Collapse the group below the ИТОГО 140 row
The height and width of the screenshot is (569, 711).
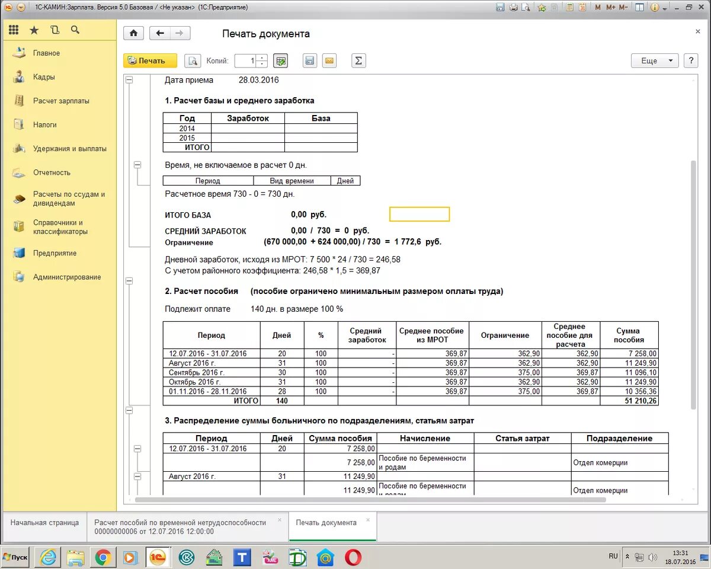[x=129, y=410]
